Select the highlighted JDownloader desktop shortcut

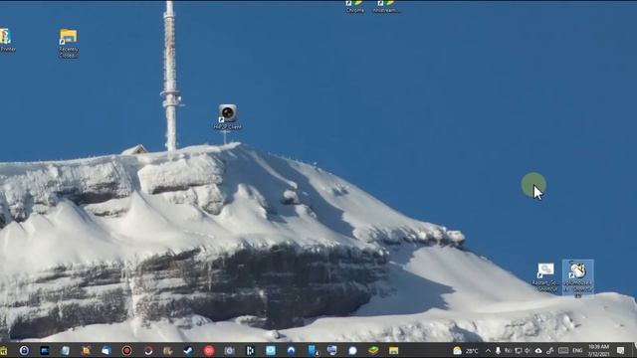[577, 277]
